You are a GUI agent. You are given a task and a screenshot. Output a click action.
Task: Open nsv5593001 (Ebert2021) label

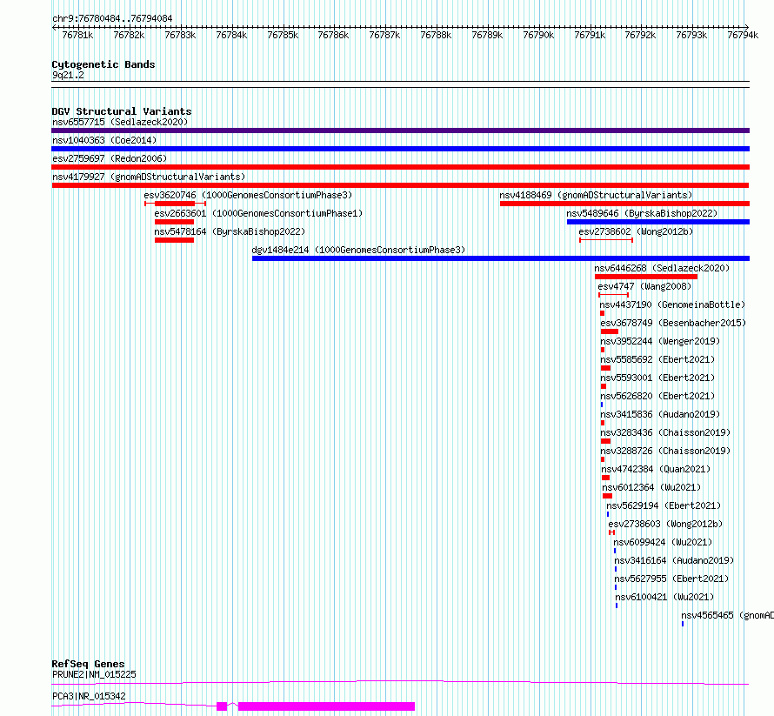click(x=657, y=378)
